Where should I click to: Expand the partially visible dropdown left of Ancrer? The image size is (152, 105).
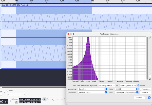[x=1, y=94]
